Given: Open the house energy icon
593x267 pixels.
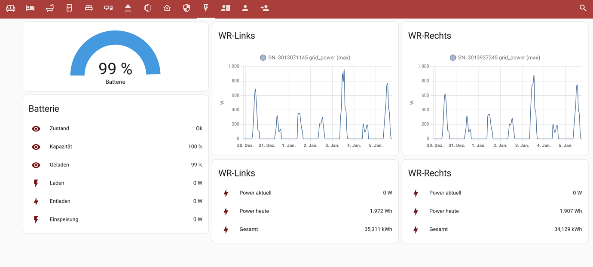Looking at the screenshot, I should pos(167,8).
